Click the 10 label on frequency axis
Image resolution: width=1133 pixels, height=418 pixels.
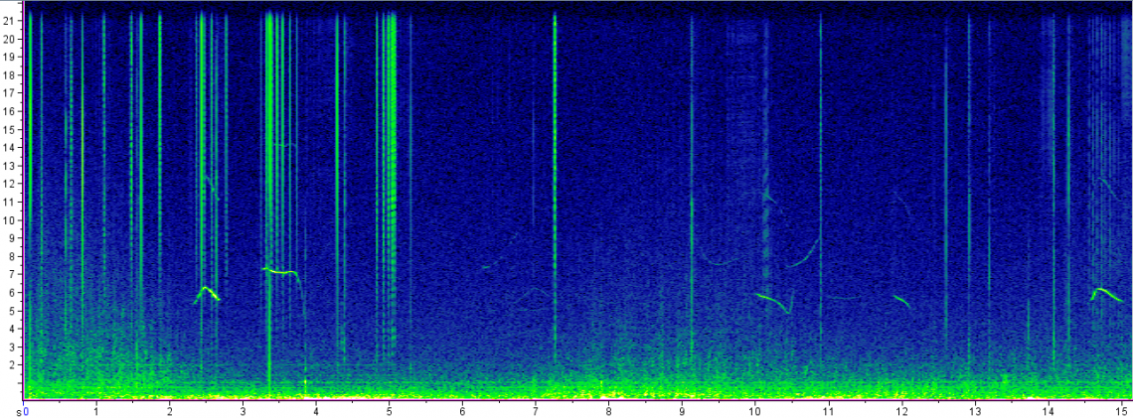[x=10, y=219]
